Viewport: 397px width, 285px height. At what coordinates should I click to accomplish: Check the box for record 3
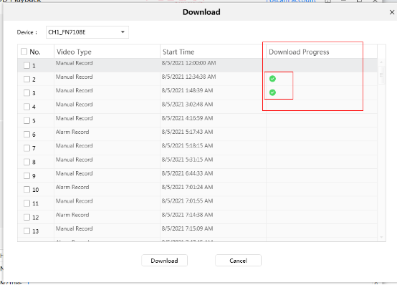(x=27, y=93)
